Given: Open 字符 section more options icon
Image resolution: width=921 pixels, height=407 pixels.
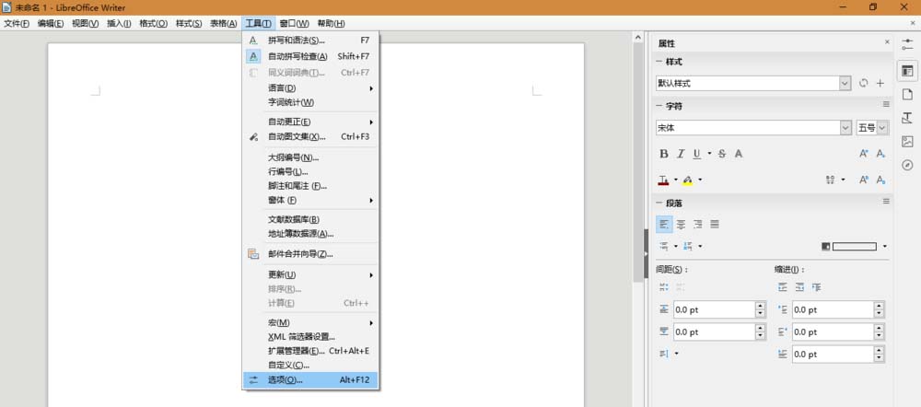Looking at the screenshot, I should [886, 105].
